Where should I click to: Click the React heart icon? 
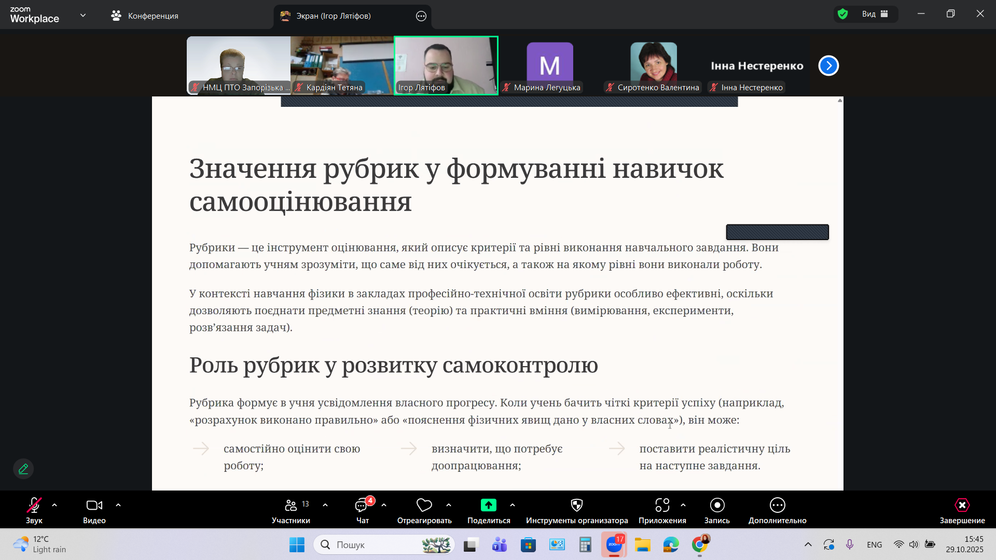(x=424, y=505)
